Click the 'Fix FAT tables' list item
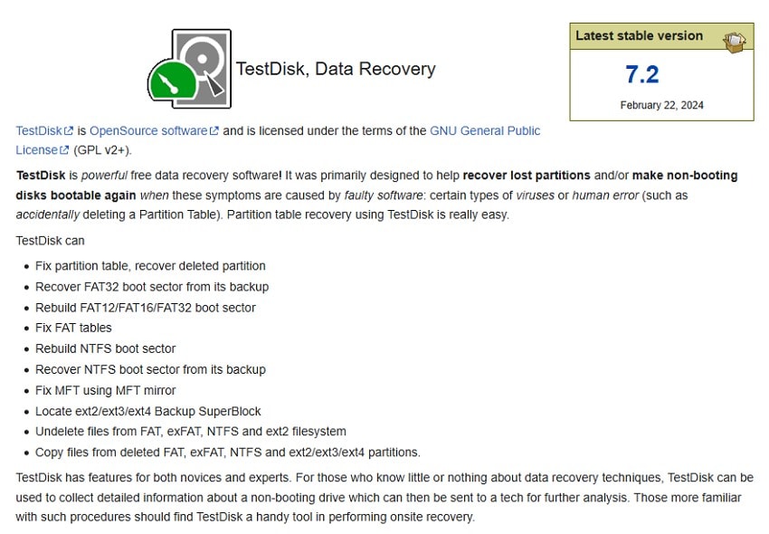Viewport: 769px width, 534px height. 73,328
